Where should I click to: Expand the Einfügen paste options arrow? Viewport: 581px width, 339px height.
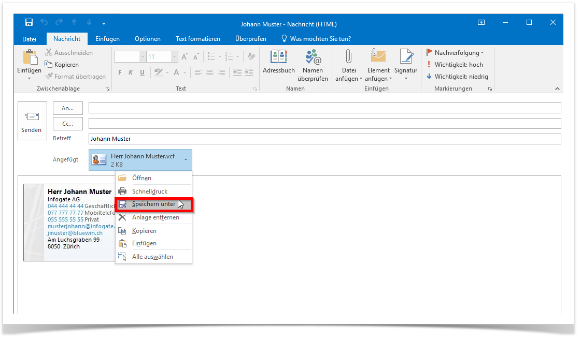[x=29, y=78]
